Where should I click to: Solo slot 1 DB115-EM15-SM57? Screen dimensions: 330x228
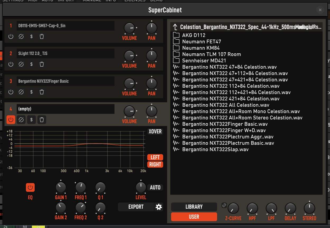click(31, 36)
